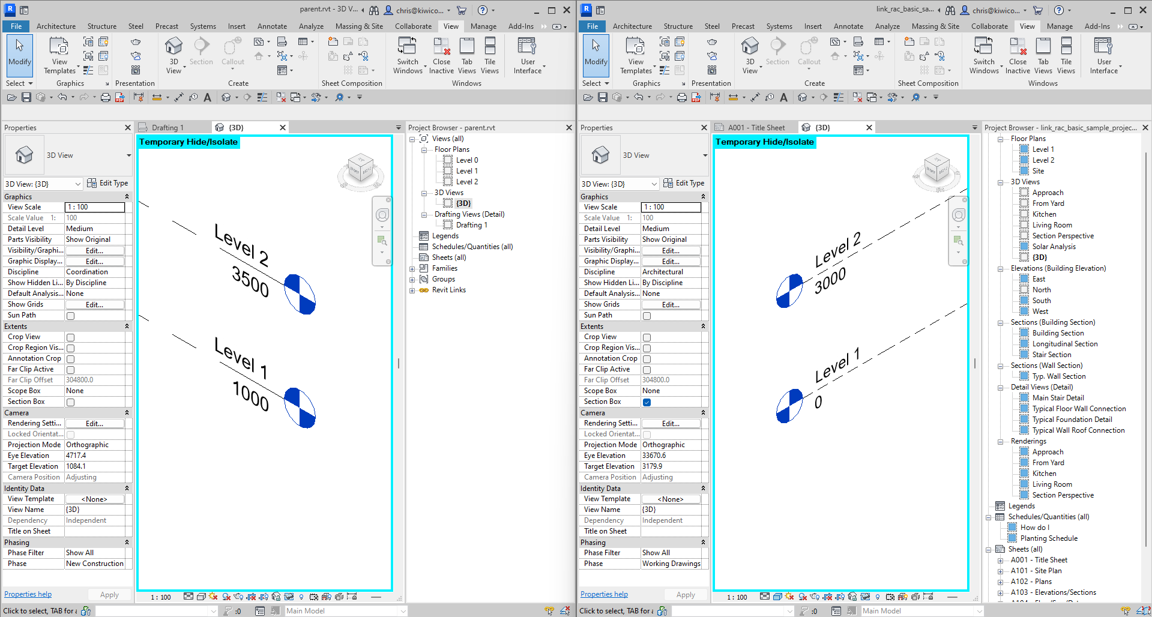Image resolution: width=1152 pixels, height=617 pixels.
Task: Open the navigation wheel on the canvas
Action: [382, 214]
